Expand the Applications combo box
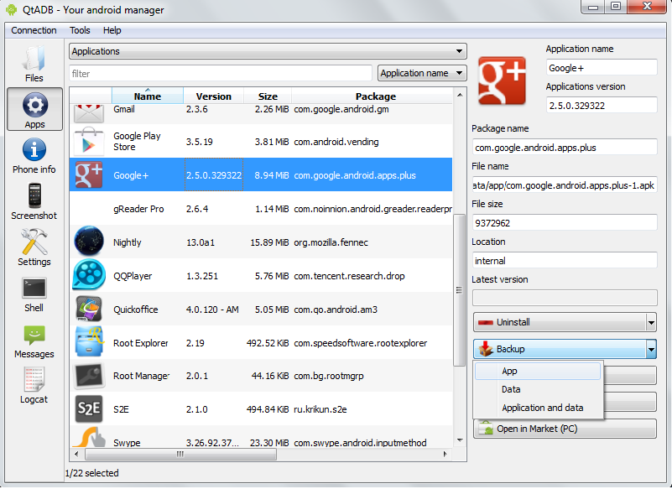 coord(268,51)
